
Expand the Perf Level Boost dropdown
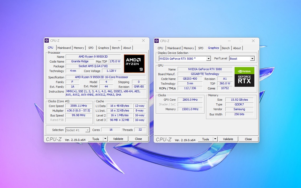tap(252, 59)
